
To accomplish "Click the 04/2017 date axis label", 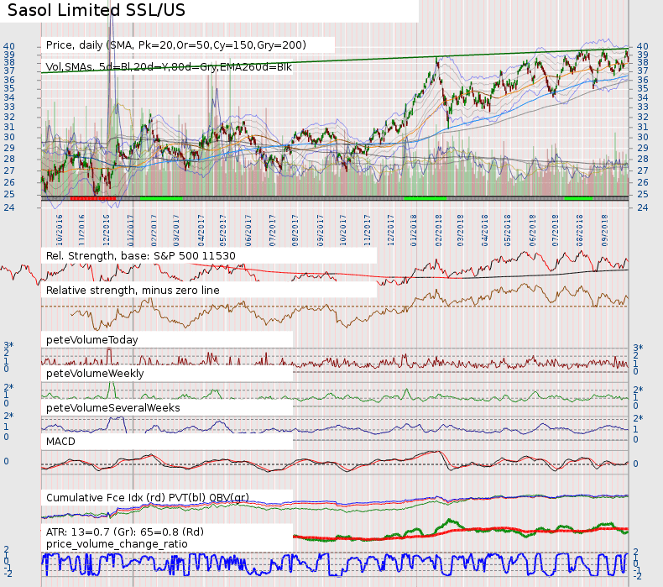I will tap(201, 230).
